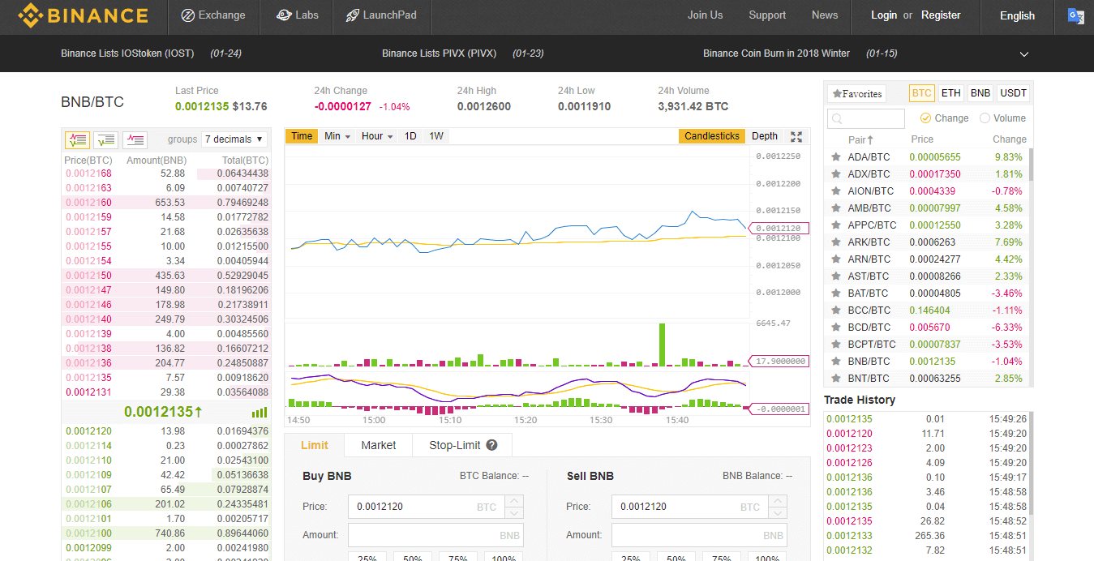Select the BNB market tab
This screenshot has width=1094, height=561.
coord(980,93)
